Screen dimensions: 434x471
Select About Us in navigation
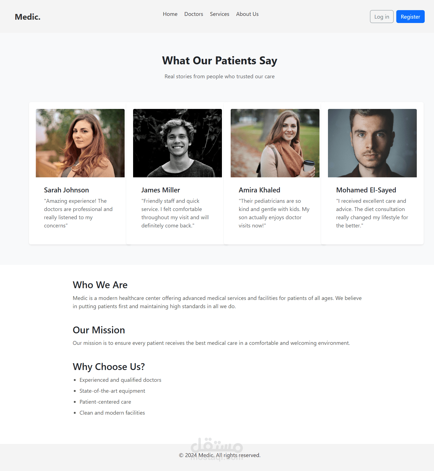[x=247, y=14]
